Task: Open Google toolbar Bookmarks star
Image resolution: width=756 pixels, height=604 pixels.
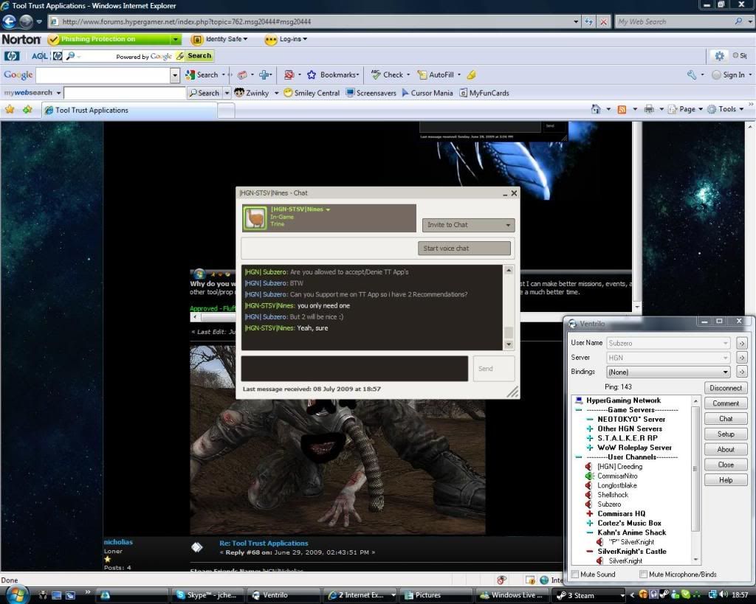Action: 333,74
